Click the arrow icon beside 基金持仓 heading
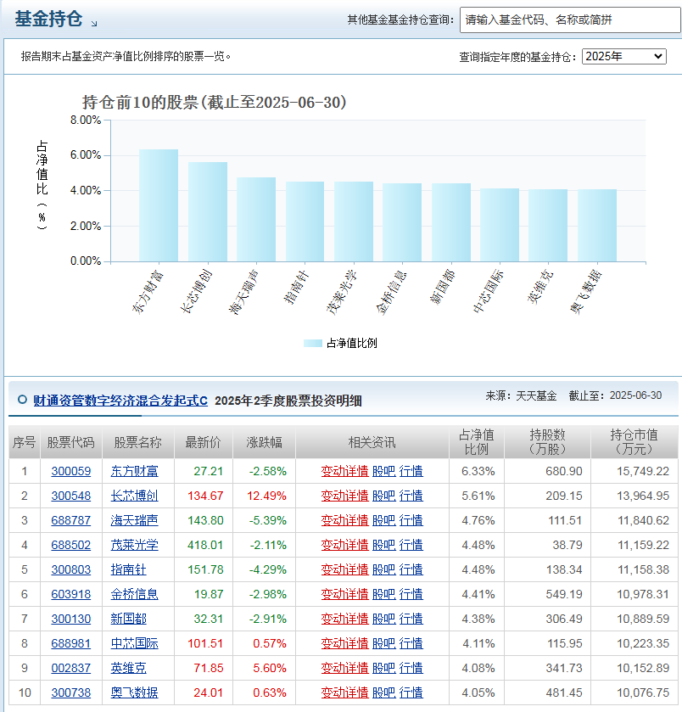This screenshot has height=712, width=682. tap(94, 24)
